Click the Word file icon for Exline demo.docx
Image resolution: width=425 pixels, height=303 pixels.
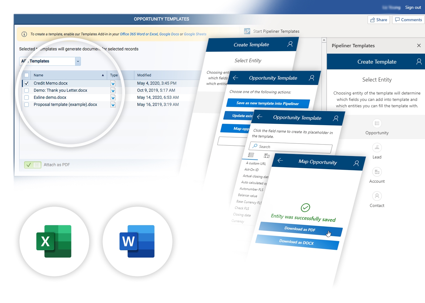click(113, 98)
